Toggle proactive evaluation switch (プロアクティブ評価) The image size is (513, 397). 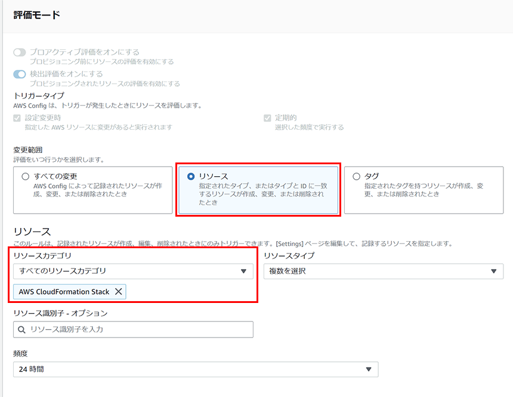tap(20, 52)
